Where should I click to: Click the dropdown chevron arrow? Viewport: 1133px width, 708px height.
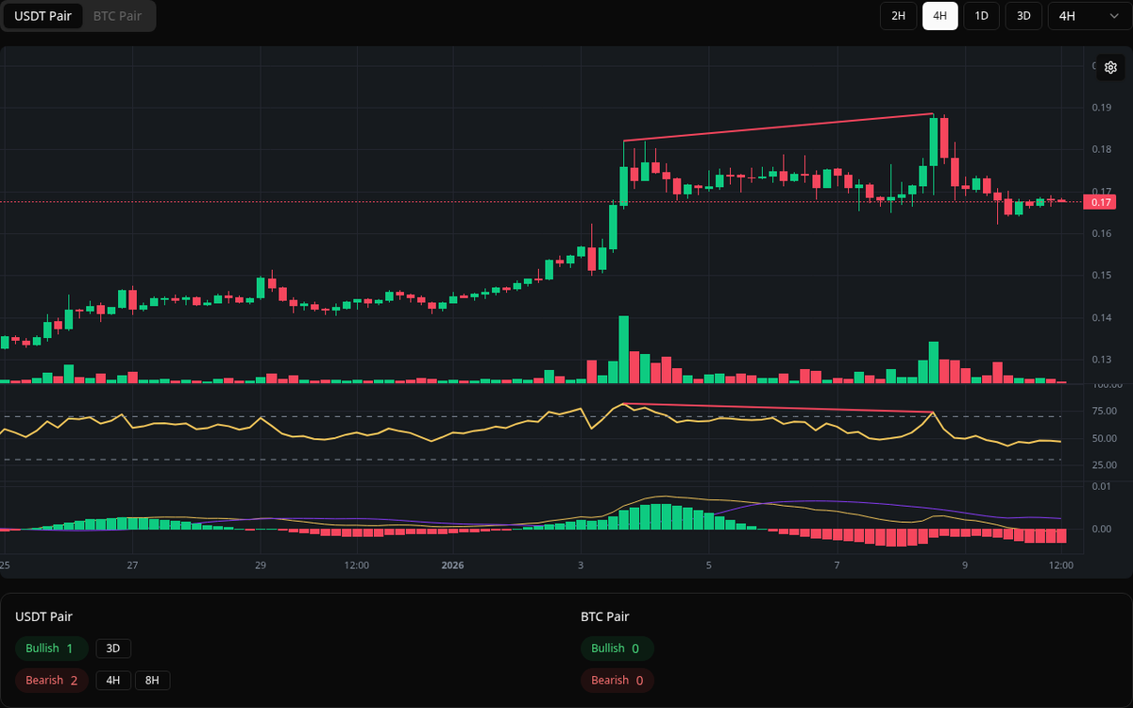tap(1112, 16)
